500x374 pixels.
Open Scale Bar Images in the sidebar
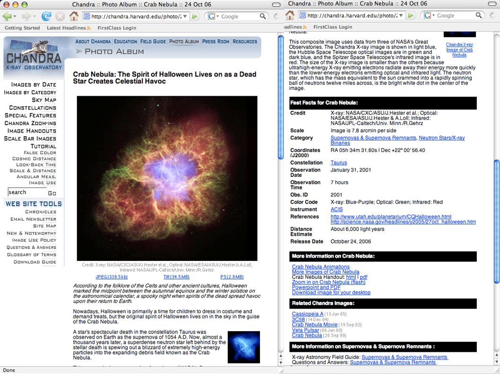coord(30,139)
